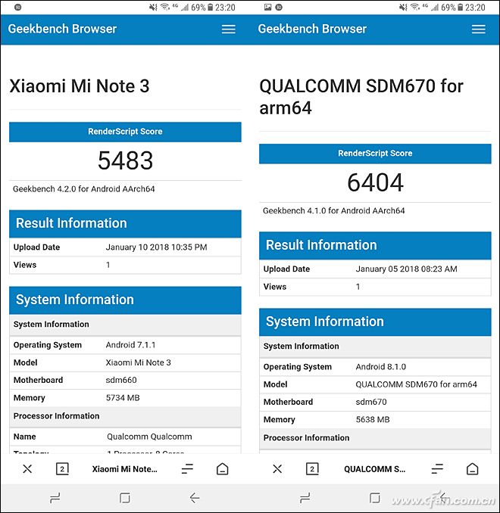Click Geekbench Browser title on left screen
This screenshot has width=500, height=513.
(62, 29)
